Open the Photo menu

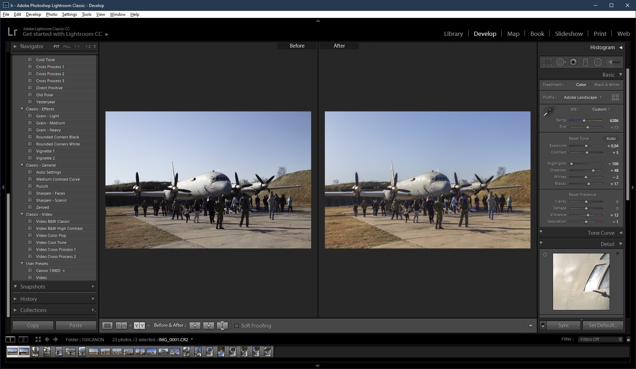coord(51,14)
